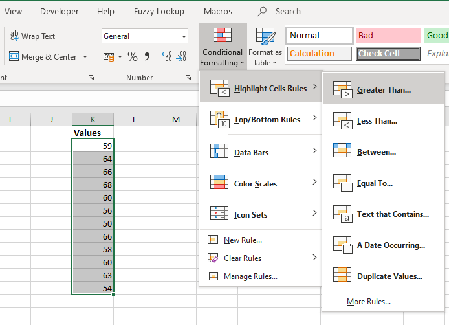This screenshot has width=449, height=325.
Task: Click the Decrease Decimal icon
Action: pos(182,57)
